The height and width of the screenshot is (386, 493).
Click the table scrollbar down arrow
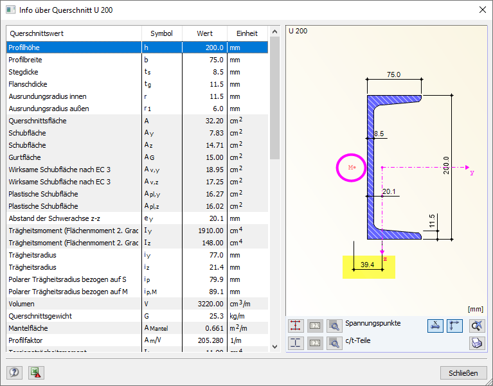point(274,347)
